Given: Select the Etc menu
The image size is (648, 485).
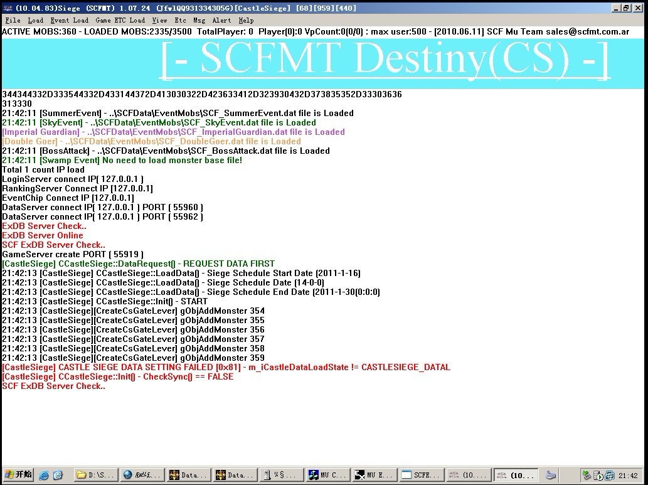Looking at the screenshot, I should point(180,20).
